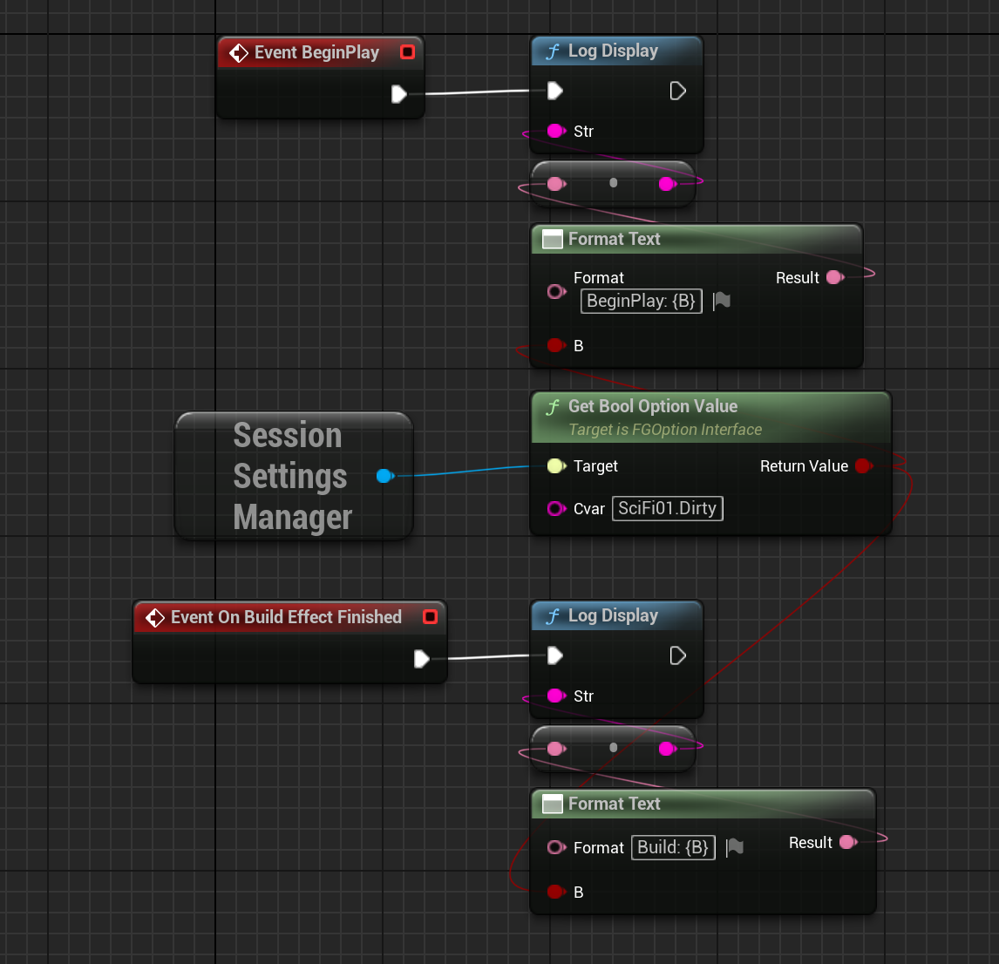Image resolution: width=999 pixels, height=964 pixels.
Task: Click the bottom Log Display Str pin
Action: 556,696
